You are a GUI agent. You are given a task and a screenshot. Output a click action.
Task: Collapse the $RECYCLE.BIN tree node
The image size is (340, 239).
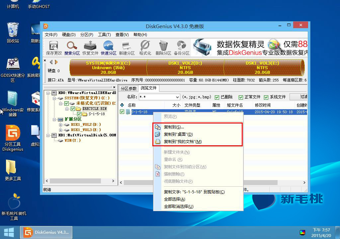click(x=67, y=109)
